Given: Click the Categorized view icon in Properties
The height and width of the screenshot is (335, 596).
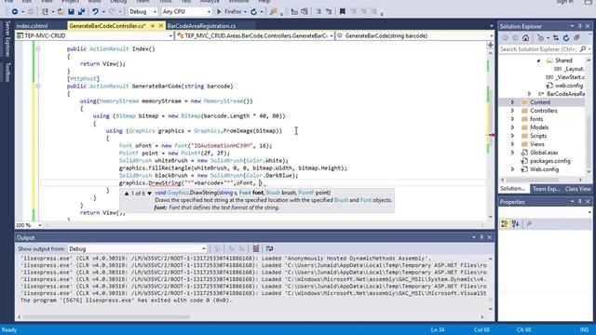Looking at the screenshot, I should (505, 224).
